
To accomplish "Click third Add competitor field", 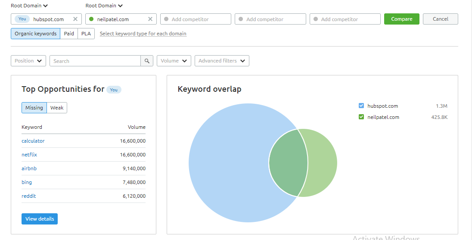I will point(345,19).
